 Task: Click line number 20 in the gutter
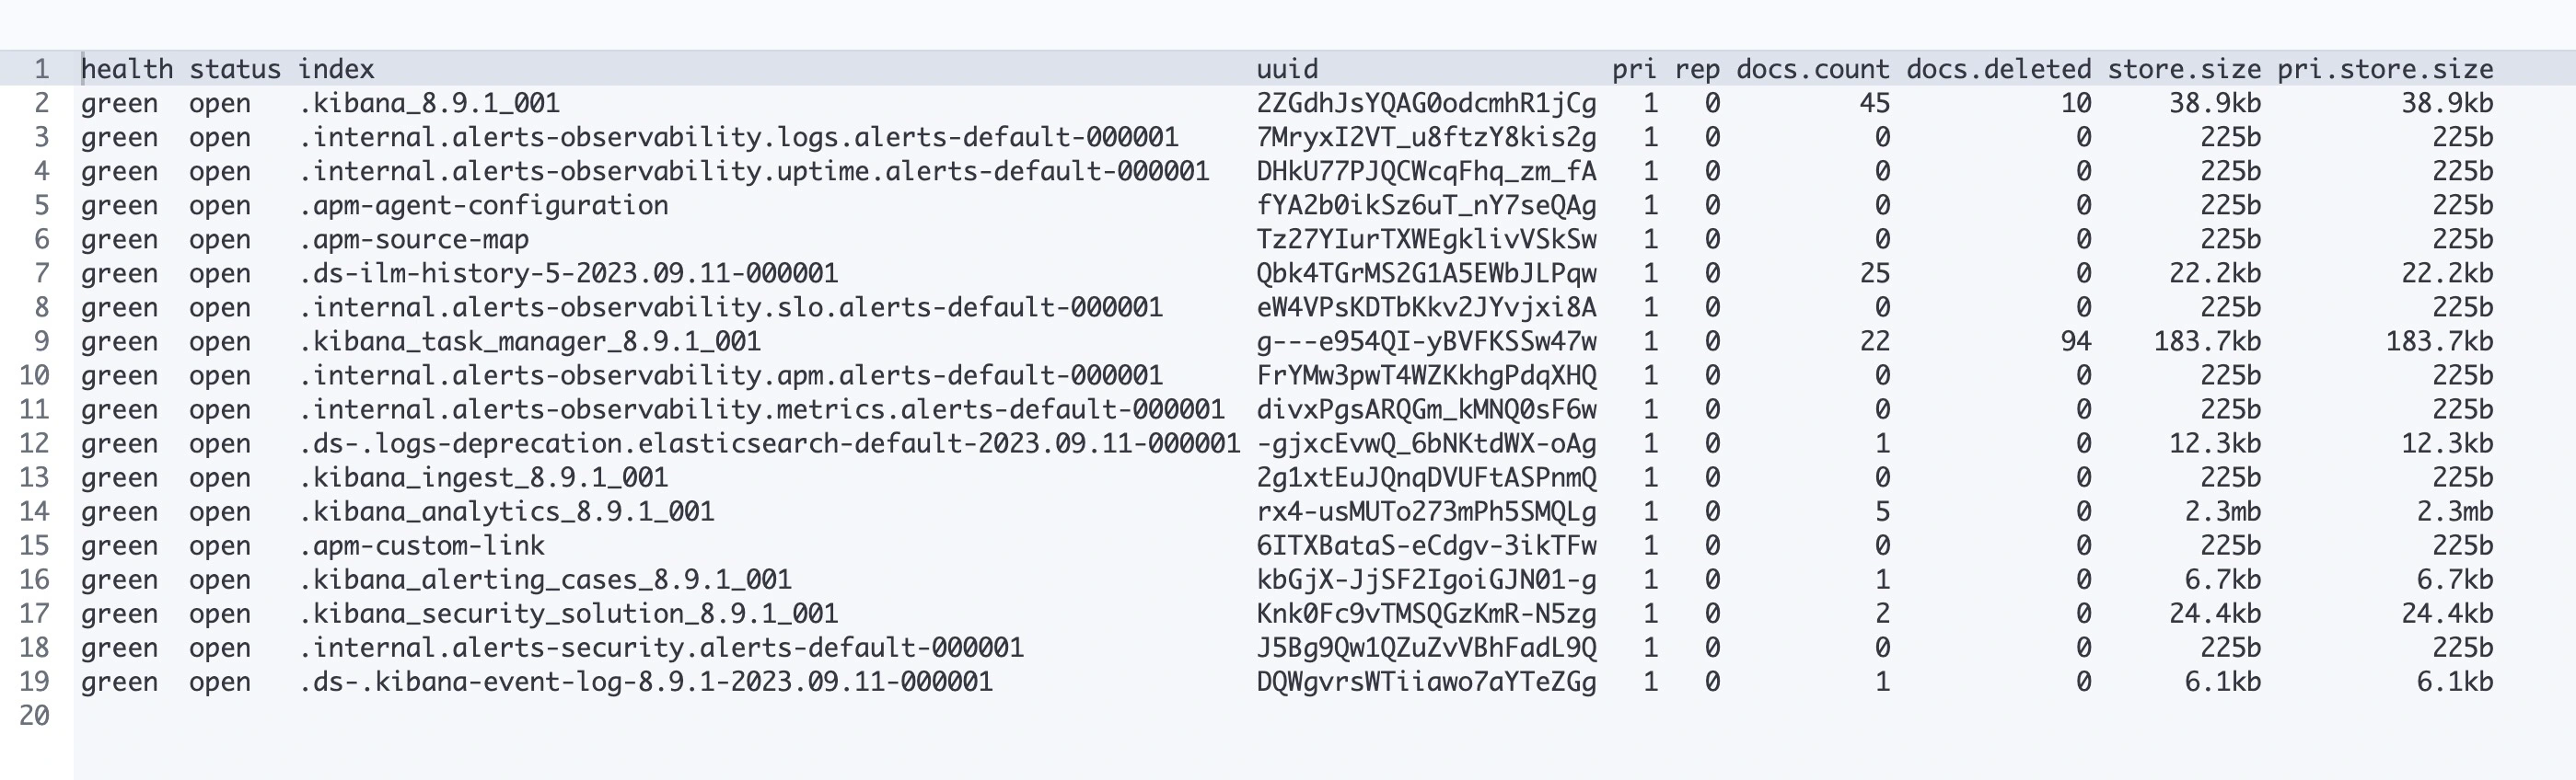(34, 715)
